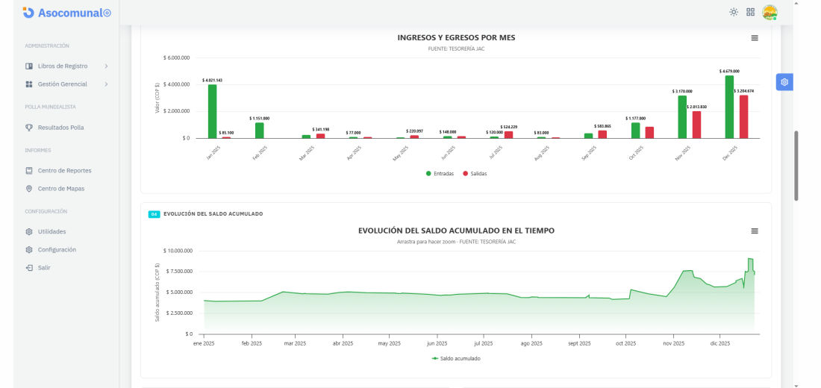Viewport: 821px width, 388px height.
Task: Click the Feb 2025 green bar
Action: click(259, 131)
